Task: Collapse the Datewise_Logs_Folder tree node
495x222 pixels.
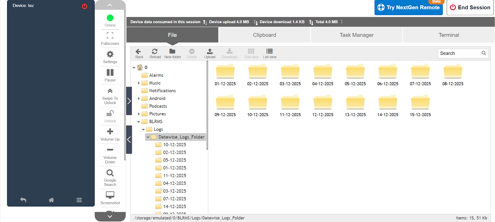Action: (148, 137)
